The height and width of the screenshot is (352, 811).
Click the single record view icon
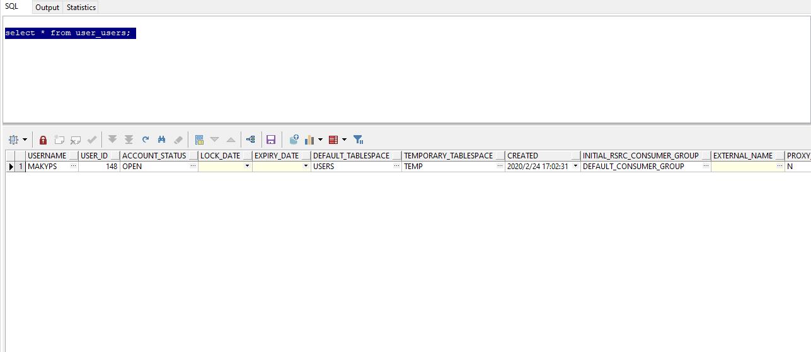pyautogui.click(x=199, y=140)
